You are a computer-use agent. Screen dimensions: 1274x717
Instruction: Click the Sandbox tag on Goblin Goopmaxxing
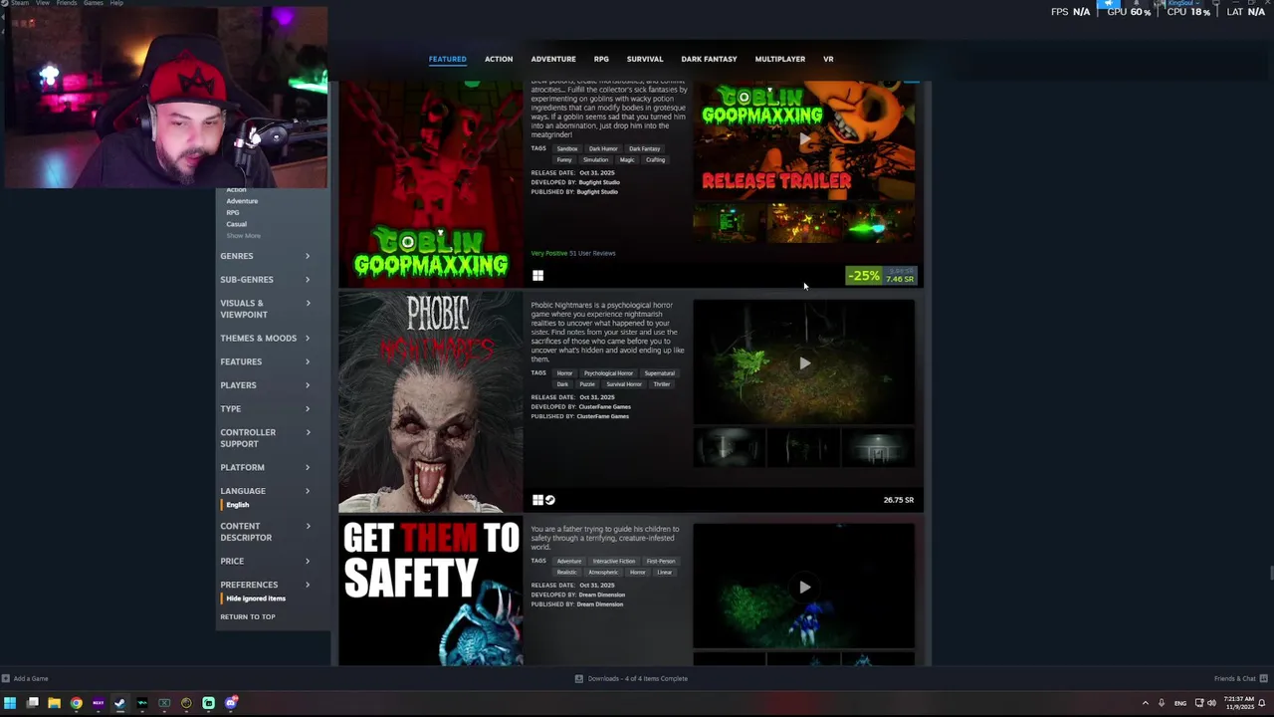tap(567, 149)
